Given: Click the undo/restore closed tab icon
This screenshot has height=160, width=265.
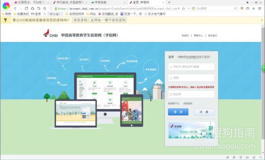Looking at the screenshot, I should pos(39,8).
